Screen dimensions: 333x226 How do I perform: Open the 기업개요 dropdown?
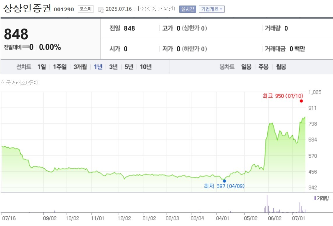click(212, 9)
